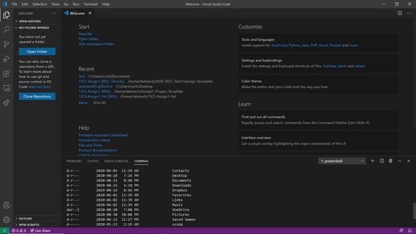Open recent Test folder link
Viewport: 416px width, 234px height.
click(82, 76)
